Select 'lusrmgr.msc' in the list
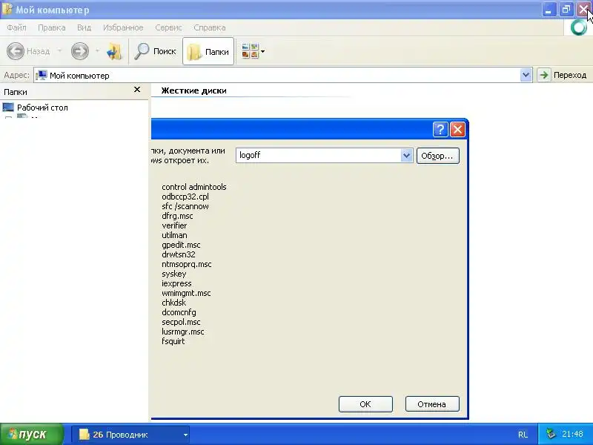This screenshot has width=593, height=445. [x=182, y=332]
